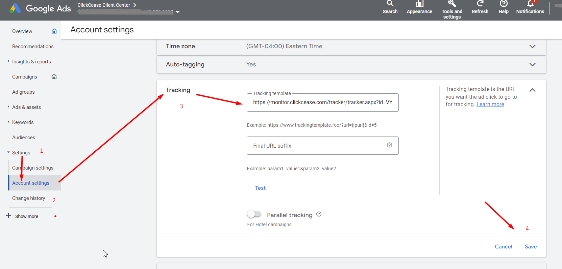Expand Ads & assets menu
562x269 pixels.
8,107
